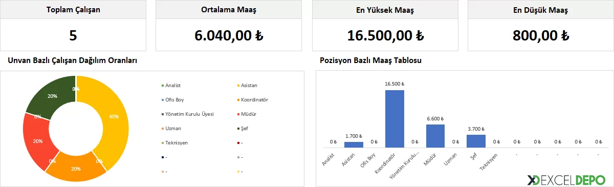Click the En Yüksek Maaş card header
Screen dimensions: 614x187
pos(385,10)
